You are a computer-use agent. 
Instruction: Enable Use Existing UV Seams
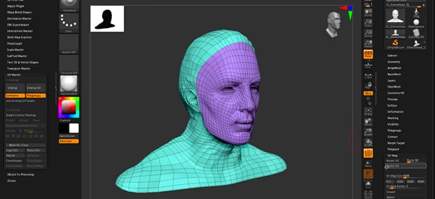[x=20, y=101]
